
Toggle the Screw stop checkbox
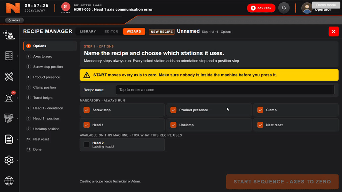(87, 110)
